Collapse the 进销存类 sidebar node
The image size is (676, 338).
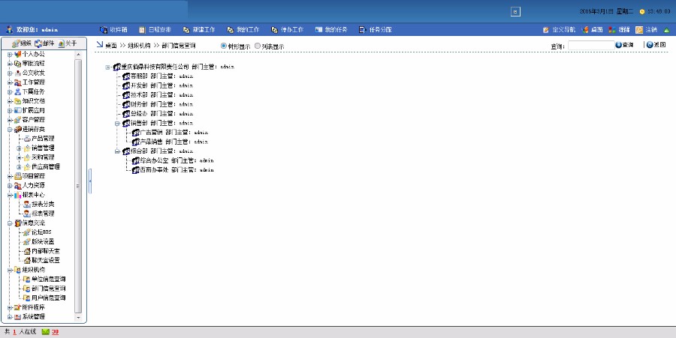coord(10,130)
